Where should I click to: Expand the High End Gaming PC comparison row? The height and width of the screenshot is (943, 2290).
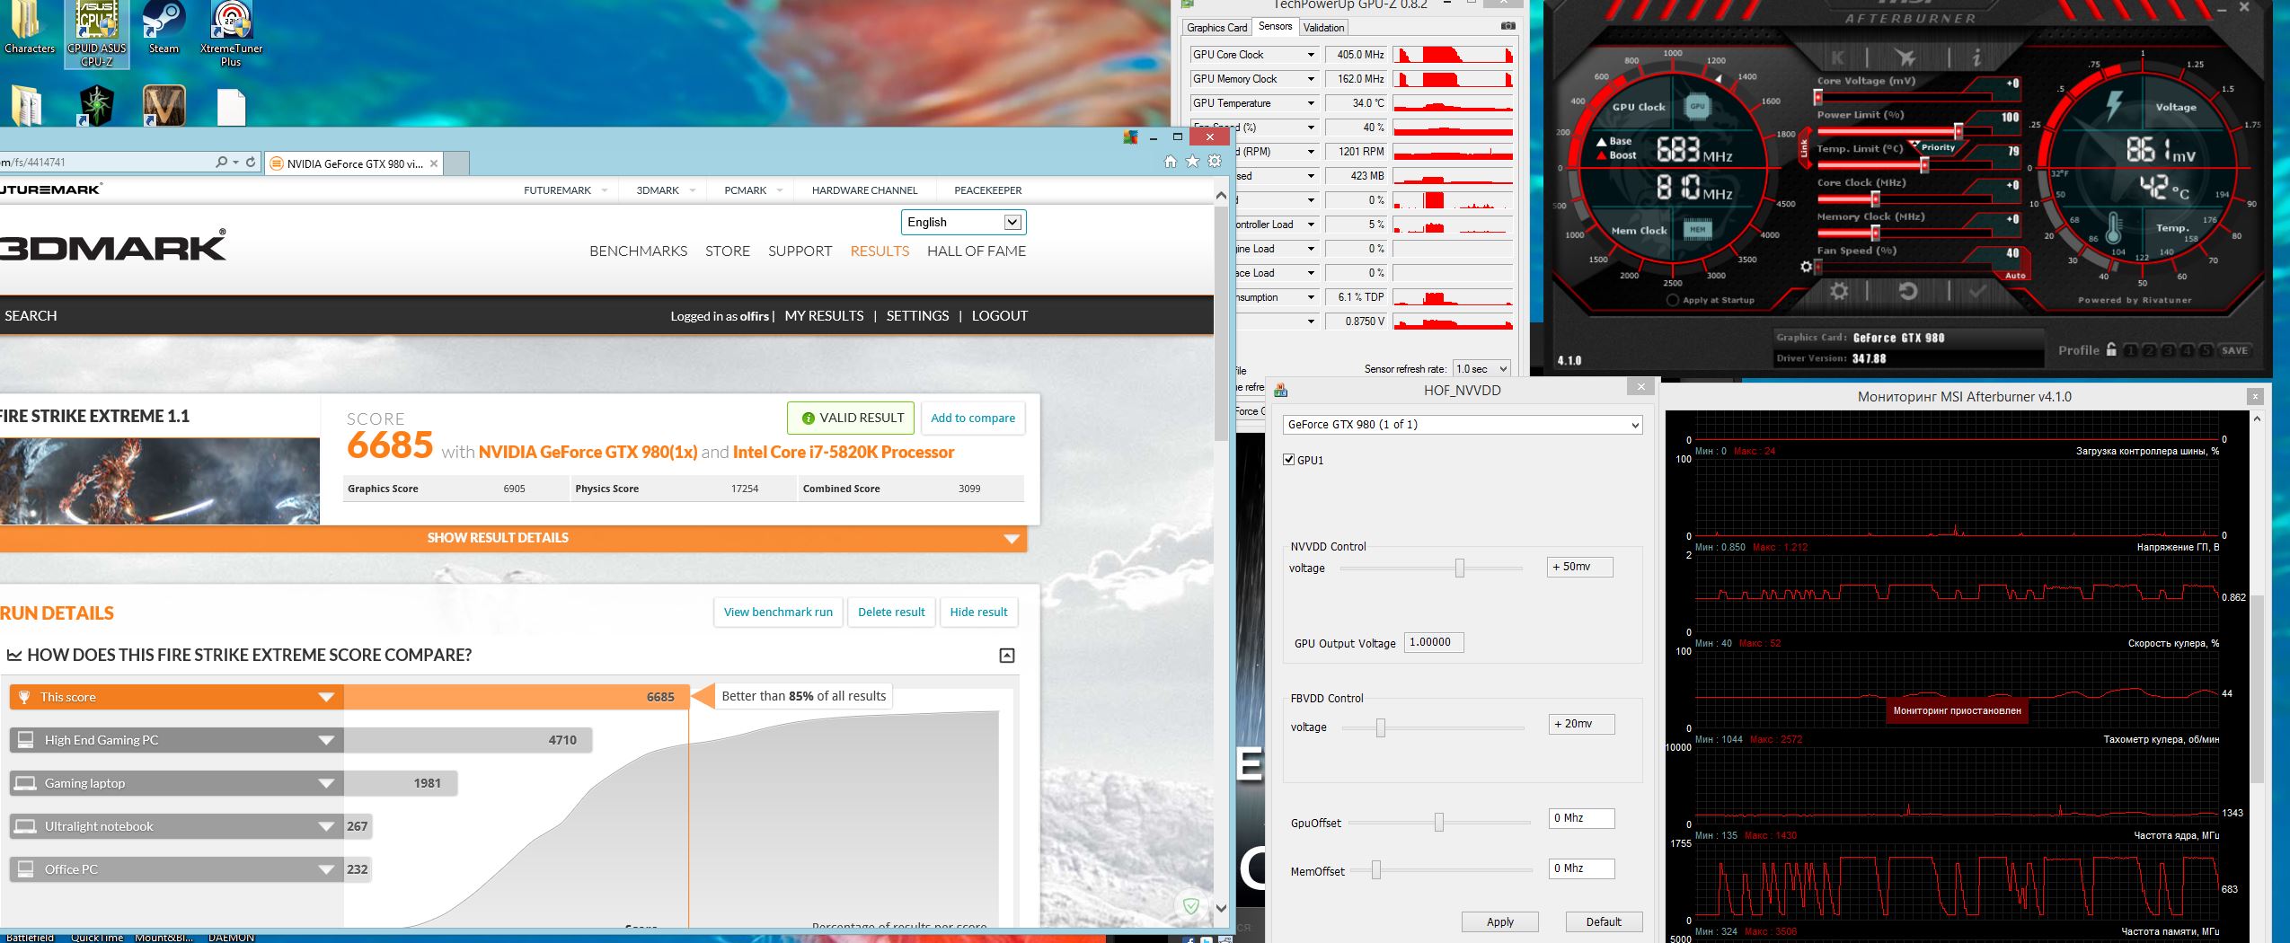[x=326, y=740]
